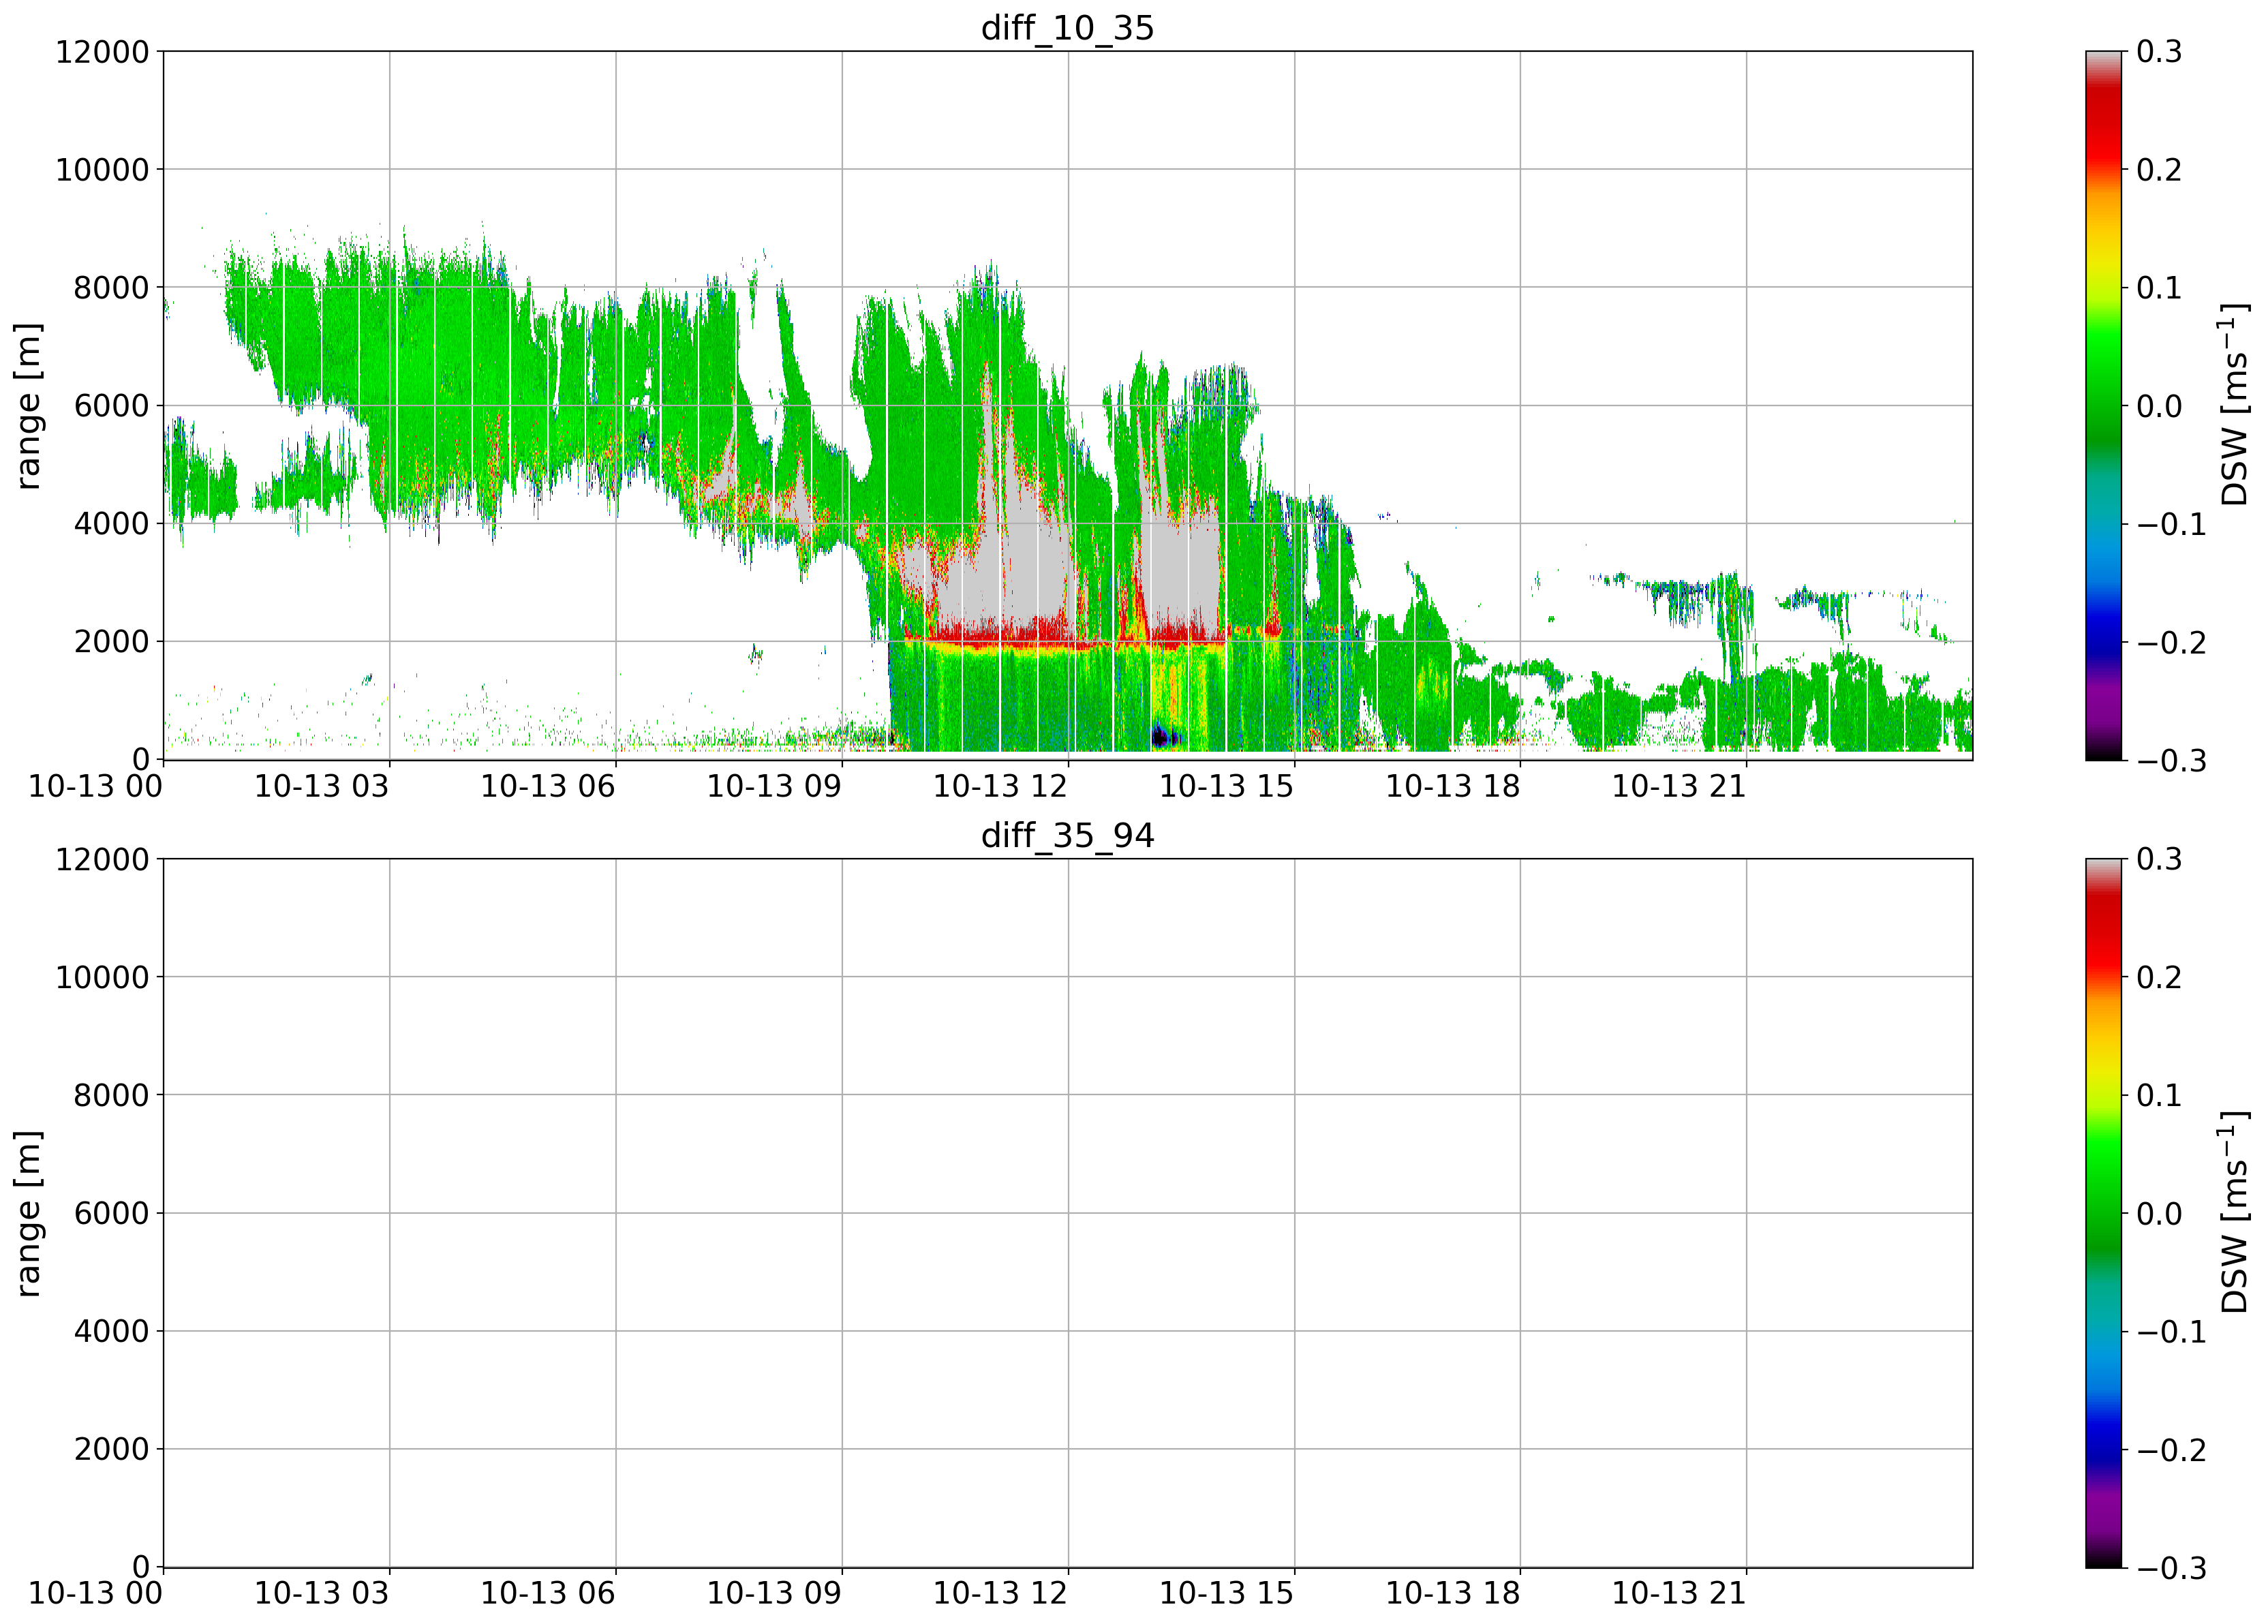Click the DSW colorbar label beside diff_10_35
The image size is (2268, 1624).
2234,406
